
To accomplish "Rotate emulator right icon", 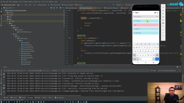I will click(x=163, y=20).
